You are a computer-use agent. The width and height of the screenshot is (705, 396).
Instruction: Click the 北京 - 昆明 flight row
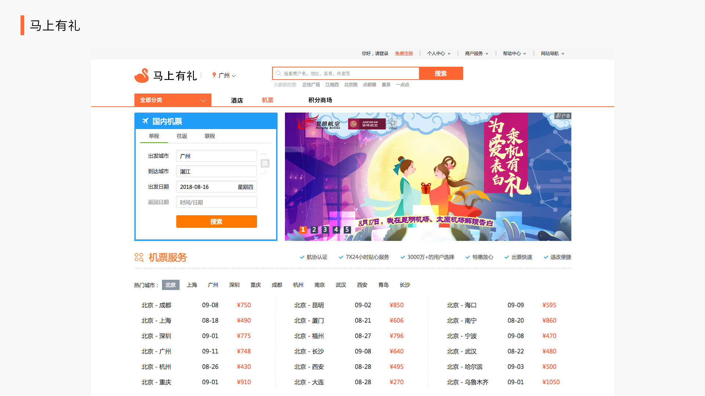pos(349,305)
